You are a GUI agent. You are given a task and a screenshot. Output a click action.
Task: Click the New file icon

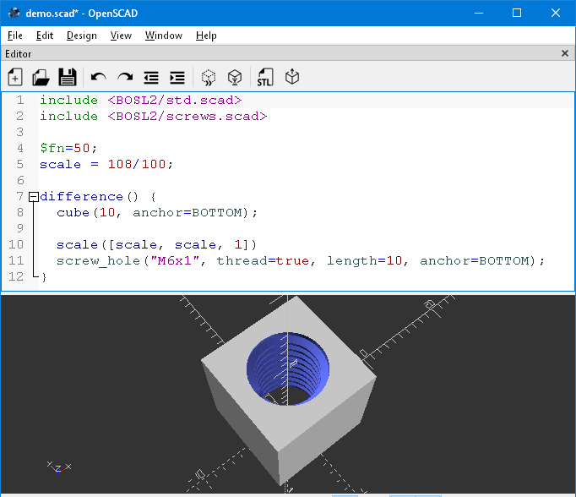point(15,78)
